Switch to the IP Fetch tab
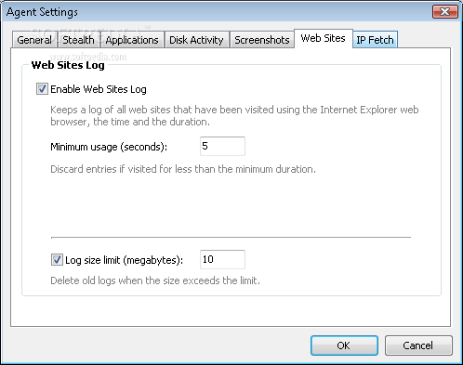Viewport: 463px width, 365px height. 375,40
